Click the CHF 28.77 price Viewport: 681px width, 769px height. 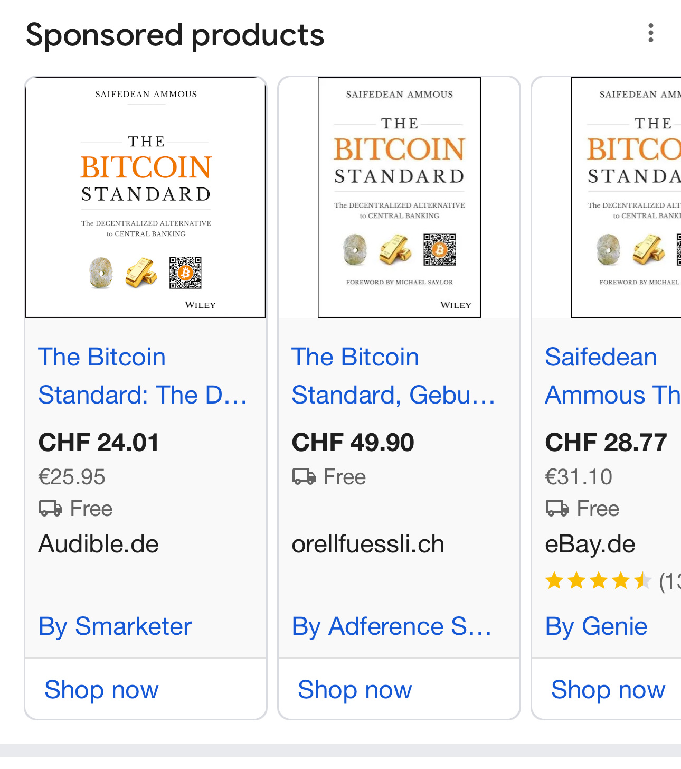click(606, 442)
